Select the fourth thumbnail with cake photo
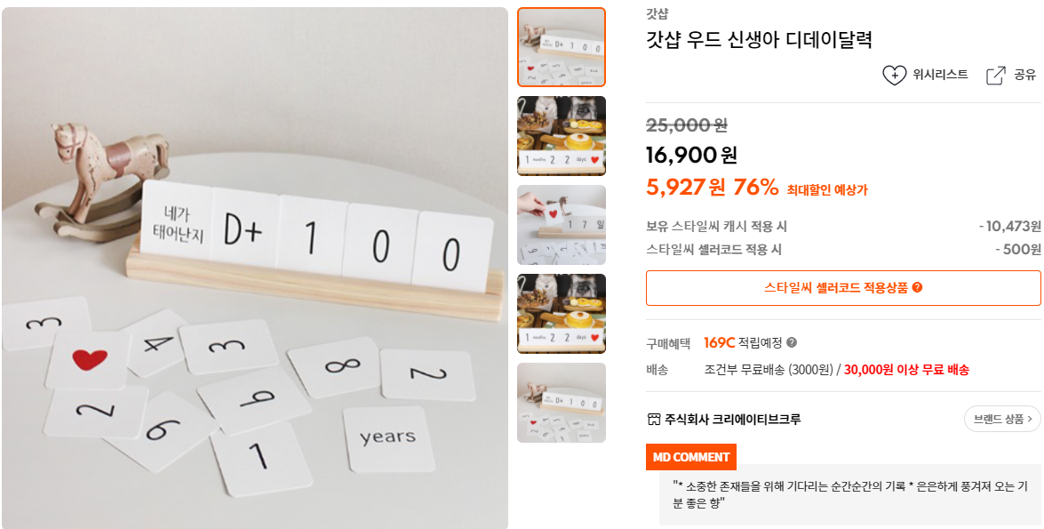This screenshot has width=1044, height=529. (562, 314)
